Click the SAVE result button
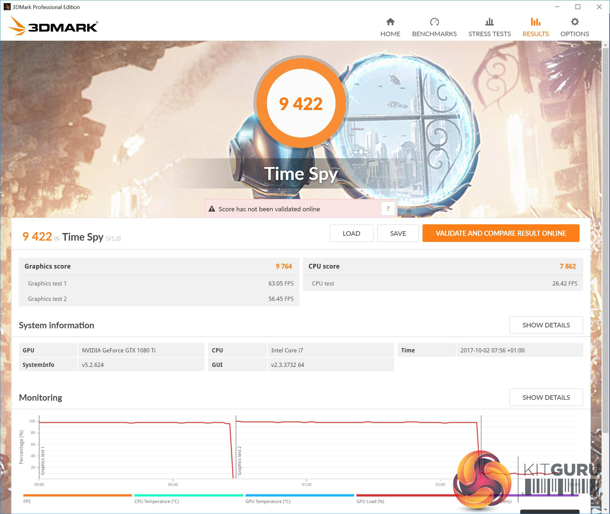Viewport: 610px width, 514px height. (398, 233)
